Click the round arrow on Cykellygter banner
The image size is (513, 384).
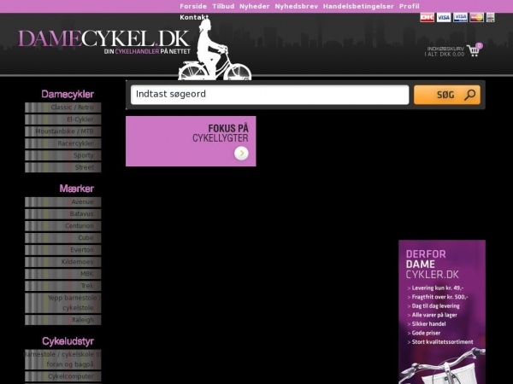[241, 153]
